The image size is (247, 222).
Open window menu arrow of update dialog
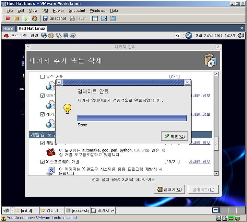[59, 82]
